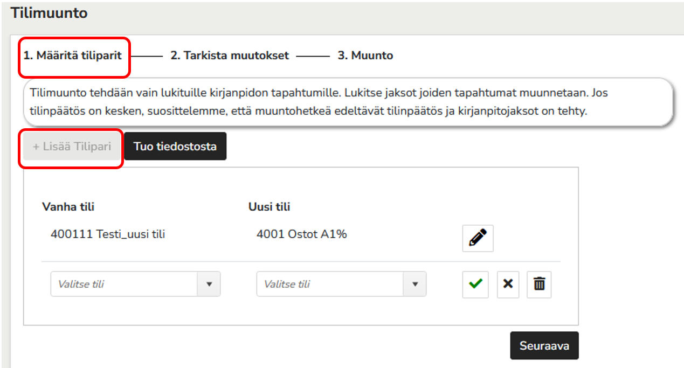Click the Tilimuunto page heading

(x=49, y=13)
